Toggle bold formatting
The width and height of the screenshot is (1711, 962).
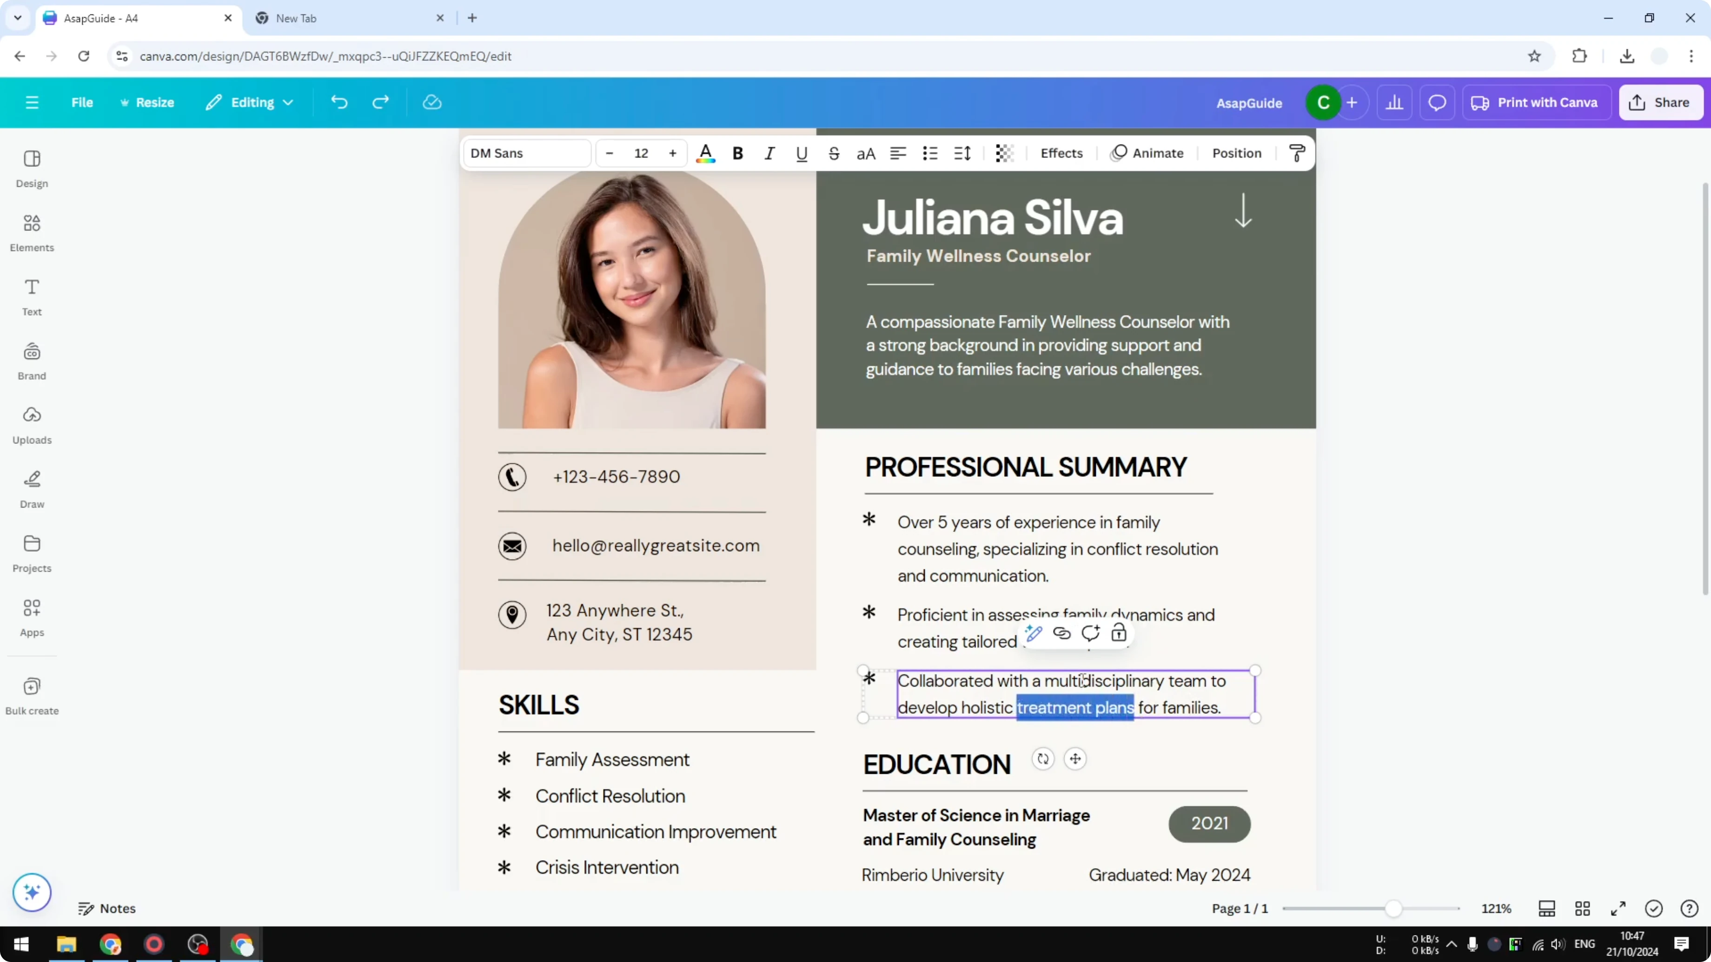tap(738, 153)
